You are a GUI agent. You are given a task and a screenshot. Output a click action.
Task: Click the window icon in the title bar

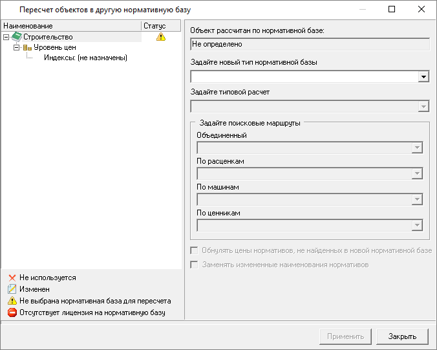9,10
